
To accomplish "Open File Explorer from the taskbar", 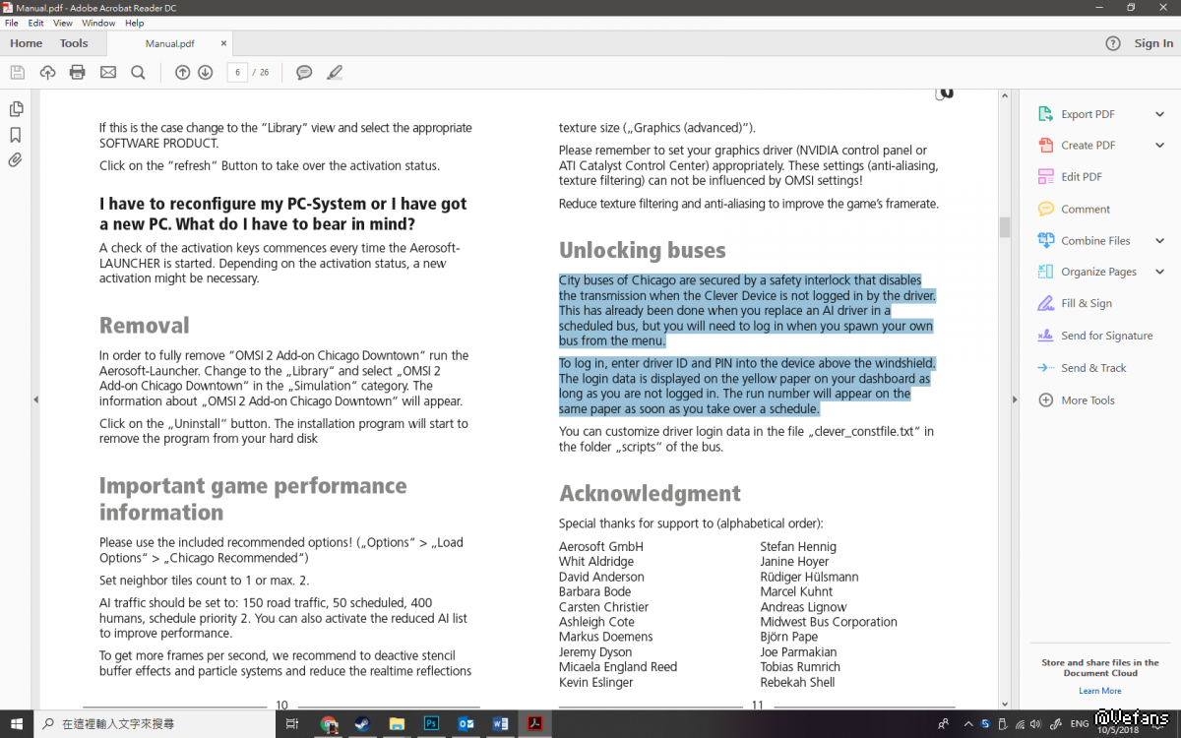I will coord(396,723).
